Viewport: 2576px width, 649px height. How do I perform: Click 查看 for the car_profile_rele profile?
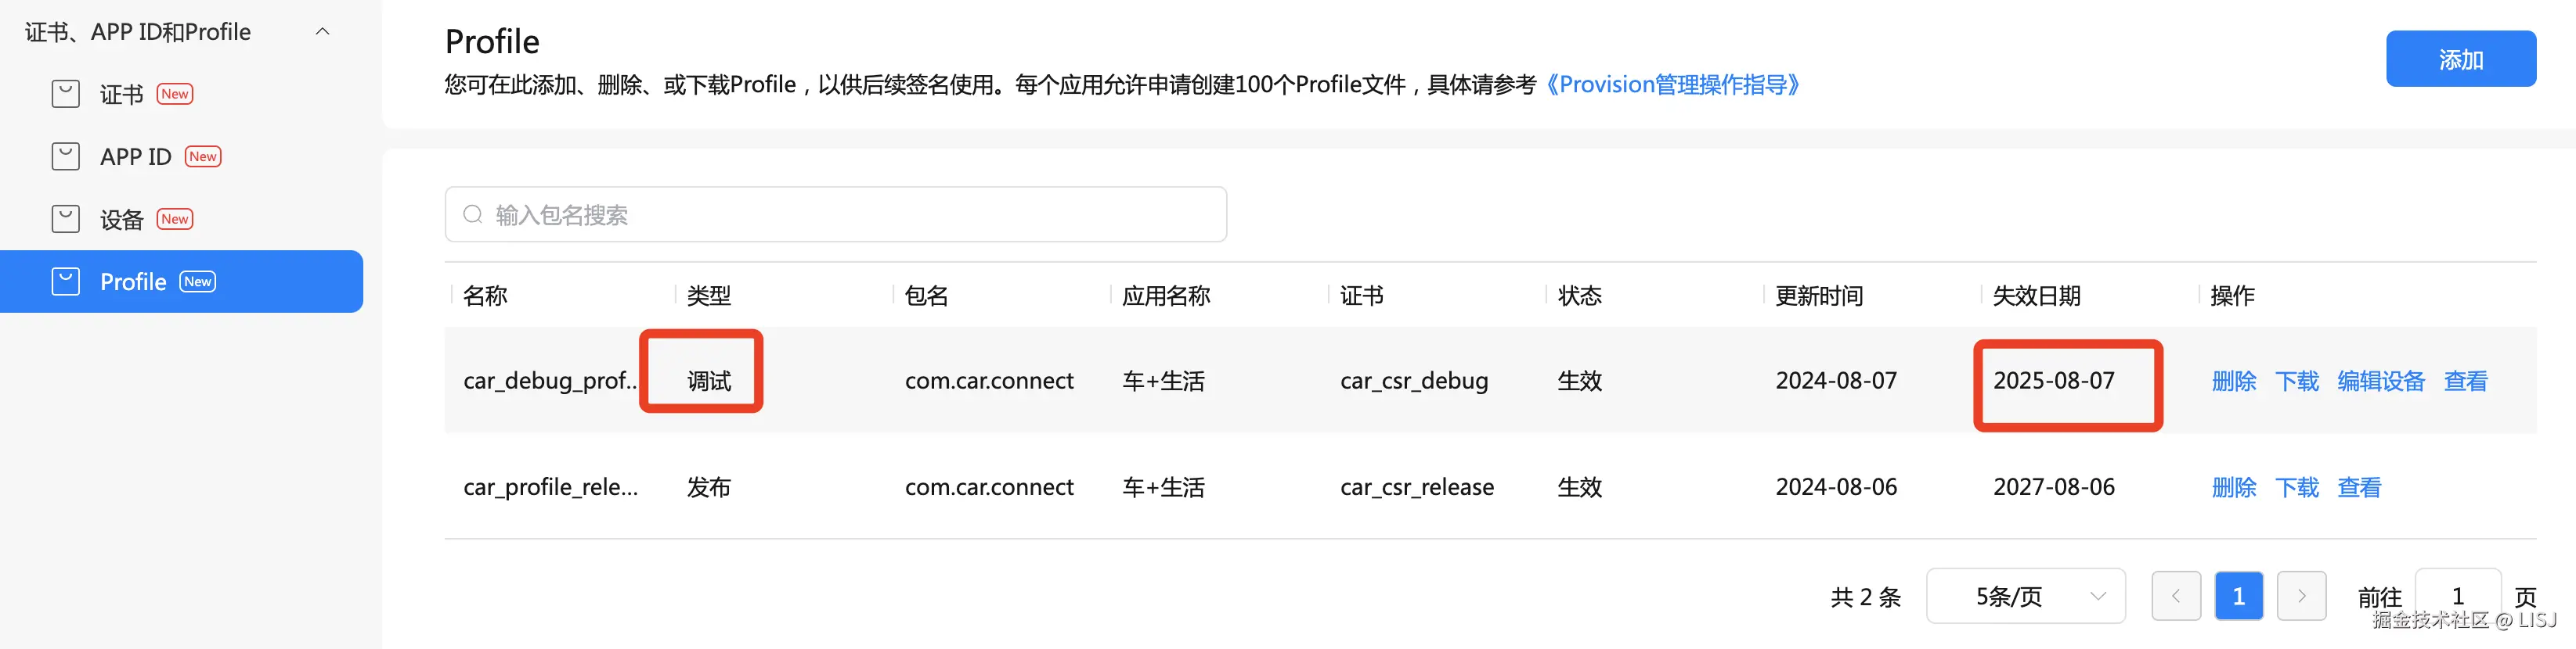click(x=2359, y=487)
